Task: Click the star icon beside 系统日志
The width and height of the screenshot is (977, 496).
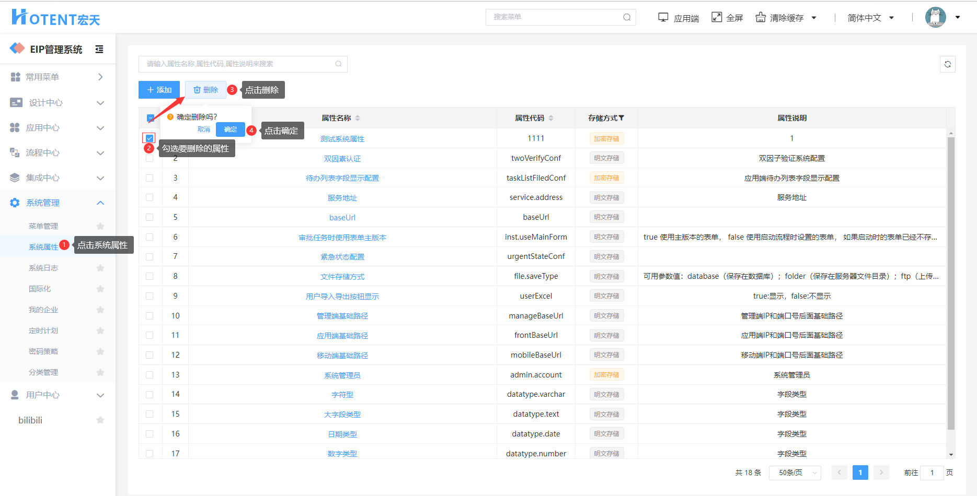Action: (x=100, y=268)
